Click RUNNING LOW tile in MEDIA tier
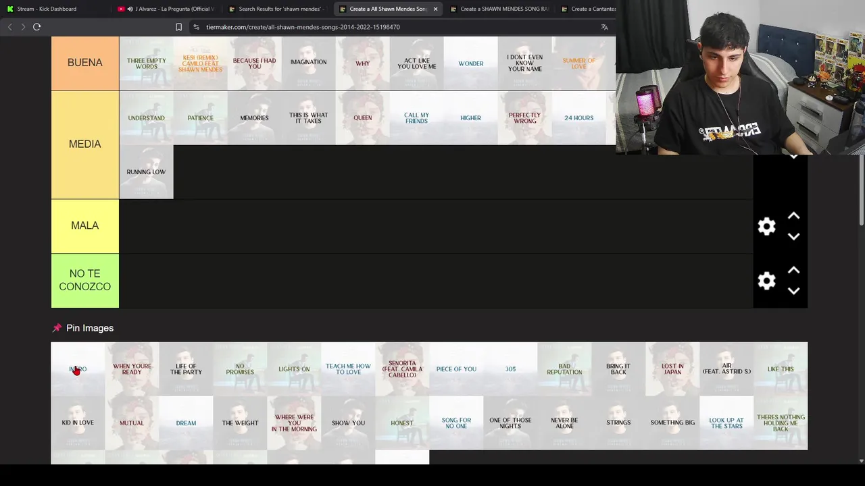The width and height of the screenshot is (865, 486). point(146,172)
